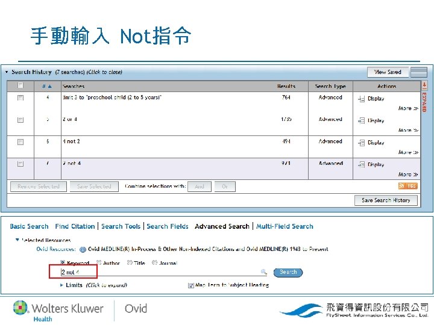Expand More options for '2 or 4'
This screenshot has height=325, width=434.
point(408,130)
